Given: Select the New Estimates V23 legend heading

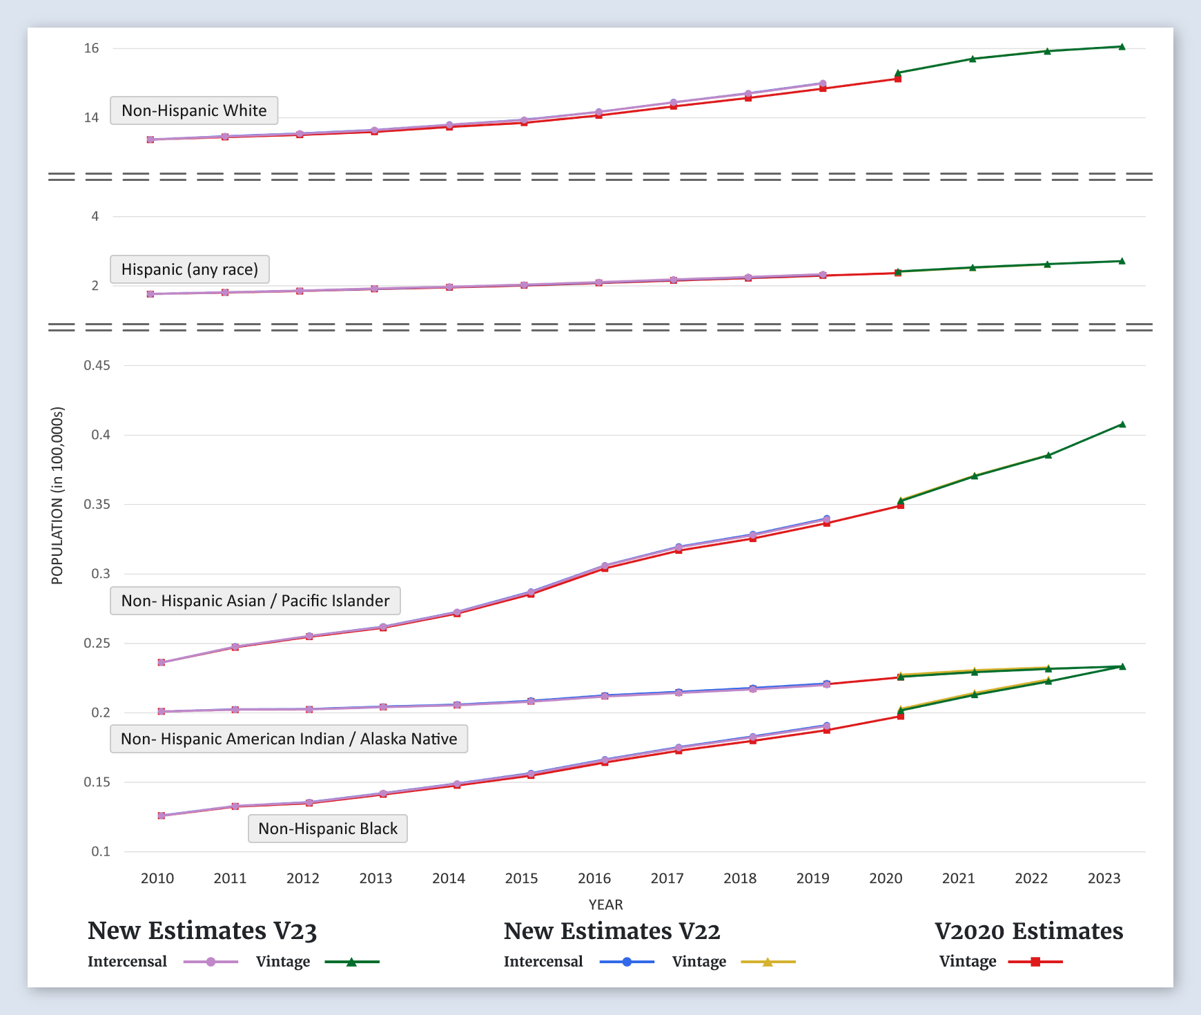Looking at the screenshot, I should pos(202,931).
